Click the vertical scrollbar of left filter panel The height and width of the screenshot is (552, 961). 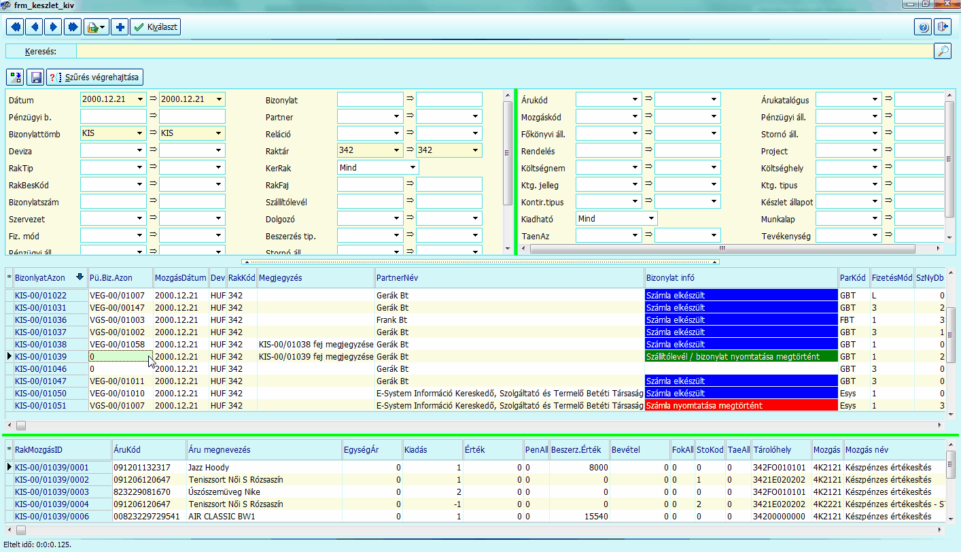[508, 173]
